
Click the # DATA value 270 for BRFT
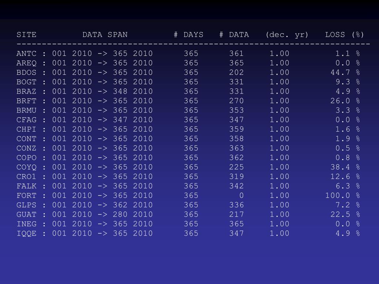(237, 101)
